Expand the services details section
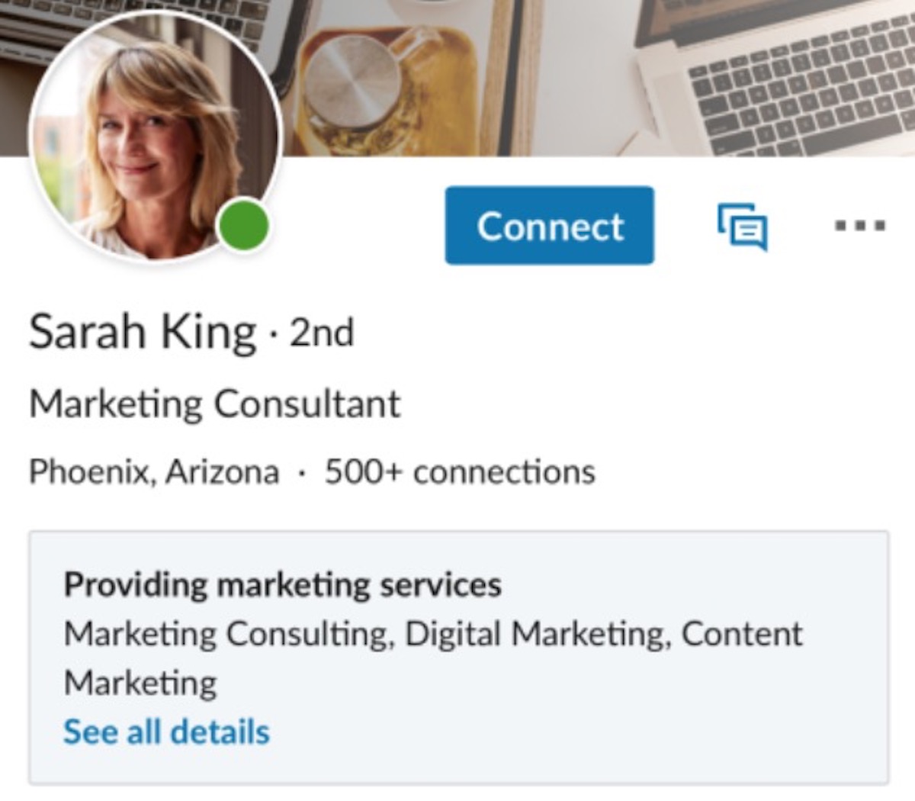Image resolution: width=915 pixels, height=801 pixels. click(166, 731)
